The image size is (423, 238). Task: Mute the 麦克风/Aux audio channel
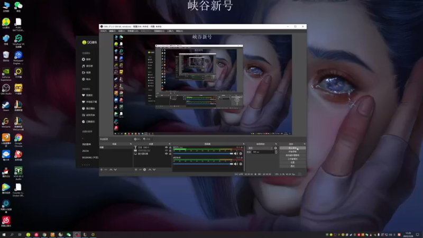pos(236,153)
